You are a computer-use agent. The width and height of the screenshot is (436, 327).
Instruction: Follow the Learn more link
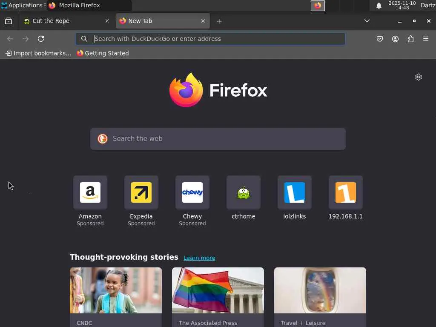click(x=199, y=258)
